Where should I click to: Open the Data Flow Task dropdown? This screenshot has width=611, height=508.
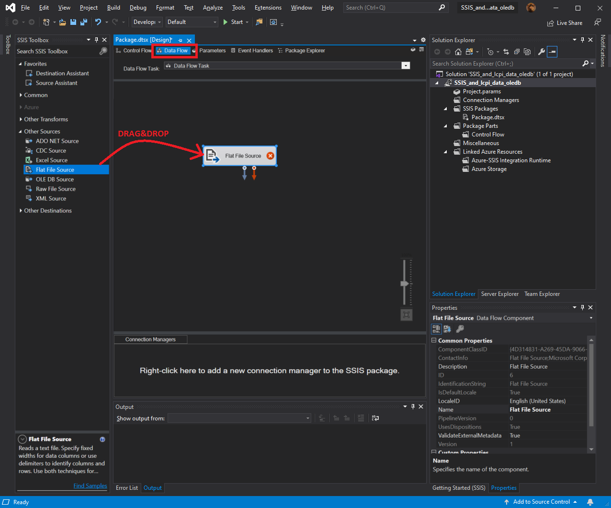(x=406, y=66)
